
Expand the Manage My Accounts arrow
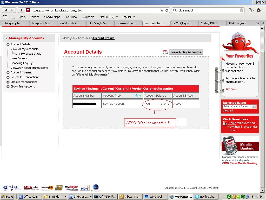pos(6,39)
